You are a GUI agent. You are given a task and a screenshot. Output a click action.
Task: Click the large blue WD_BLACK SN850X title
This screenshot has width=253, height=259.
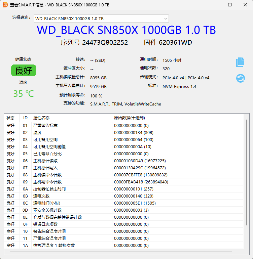pyautogui.click(x=126, y=30)
